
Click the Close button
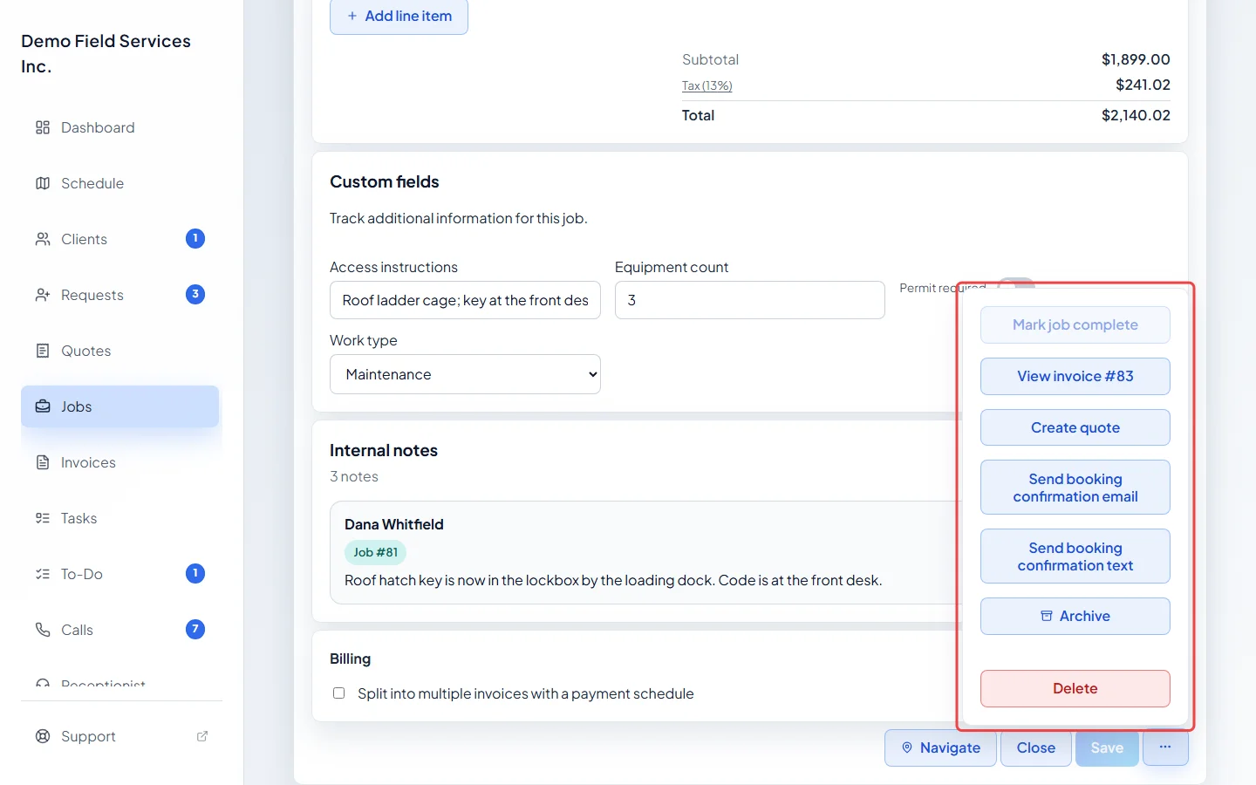(x=1036, y=747)
